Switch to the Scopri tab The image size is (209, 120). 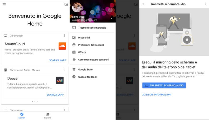coord(22,116)
